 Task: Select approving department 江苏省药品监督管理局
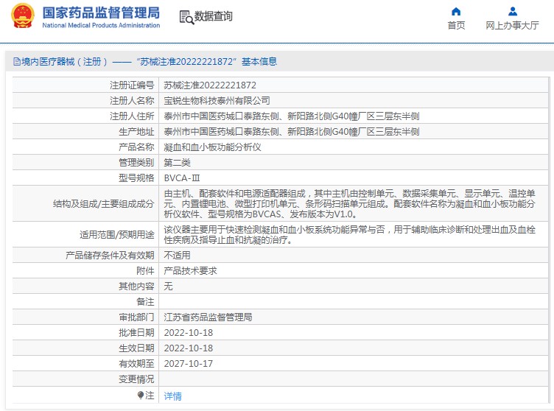(208, 317)
